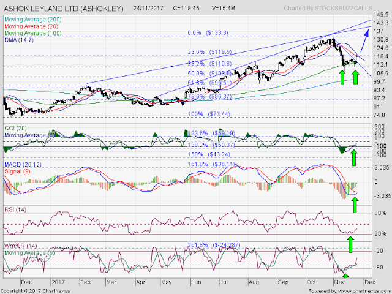Open the www.chartnexus.com link
The width and height of the screenshot is (392, 294).
click(364, 291)
